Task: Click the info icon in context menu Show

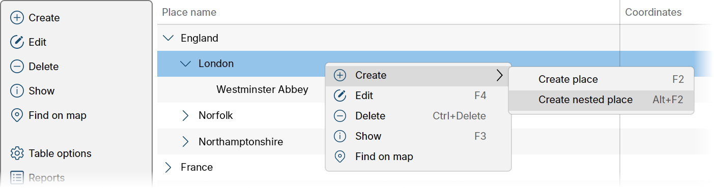Action: pos(339,136)
